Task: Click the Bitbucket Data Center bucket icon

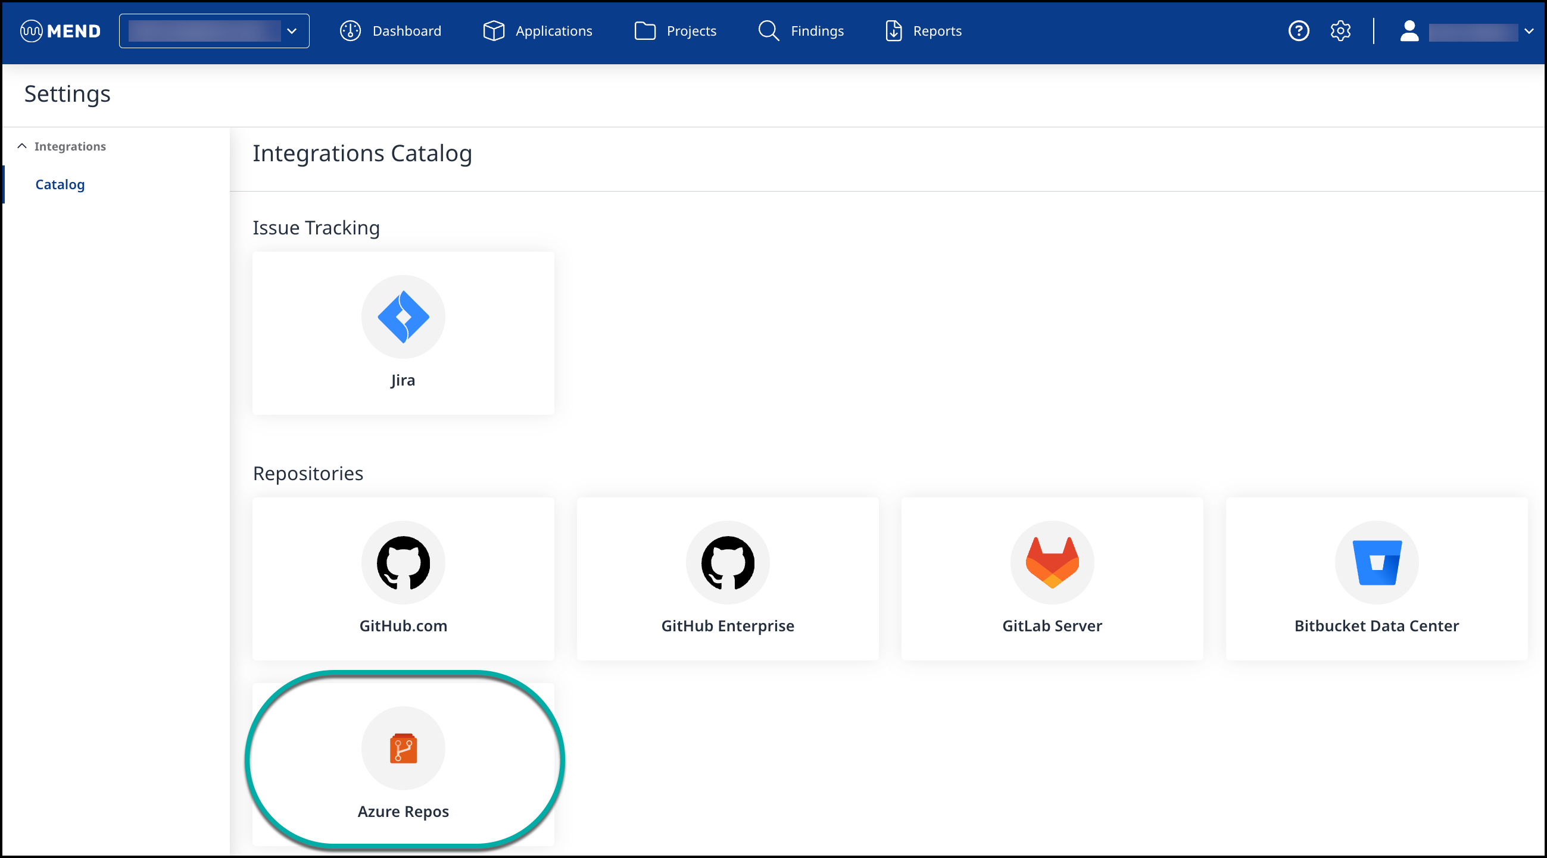Action: coord(1377,563)
